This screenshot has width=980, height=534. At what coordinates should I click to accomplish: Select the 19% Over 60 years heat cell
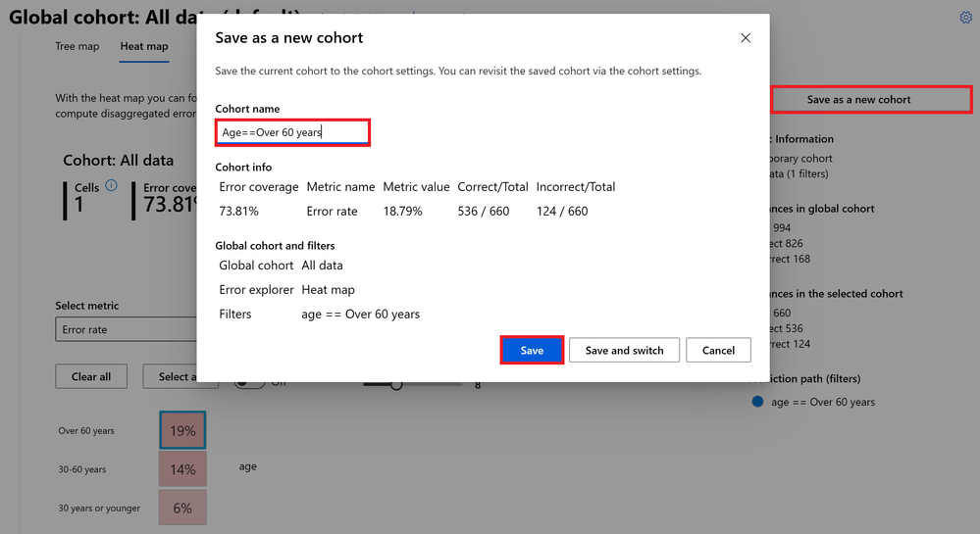pyautogui.click(x=182, y=430)
